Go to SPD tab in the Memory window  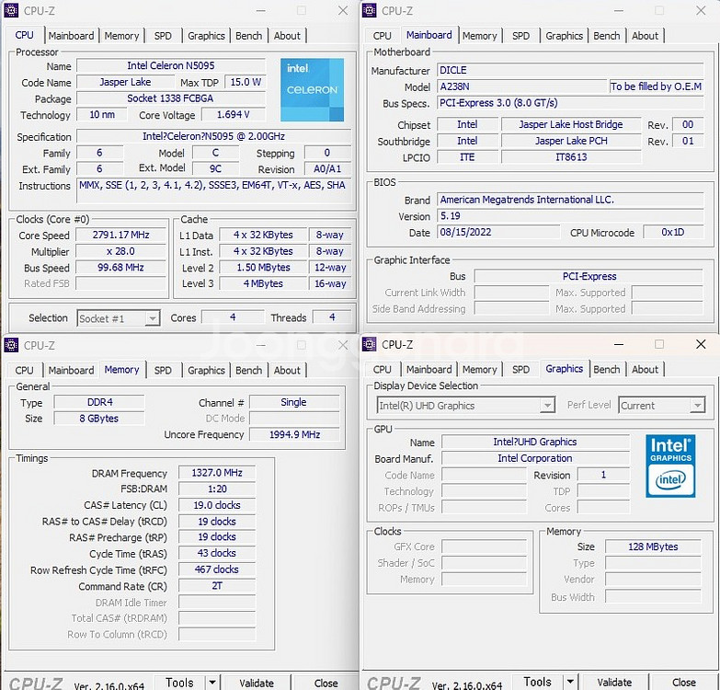(x=163, y=370)
